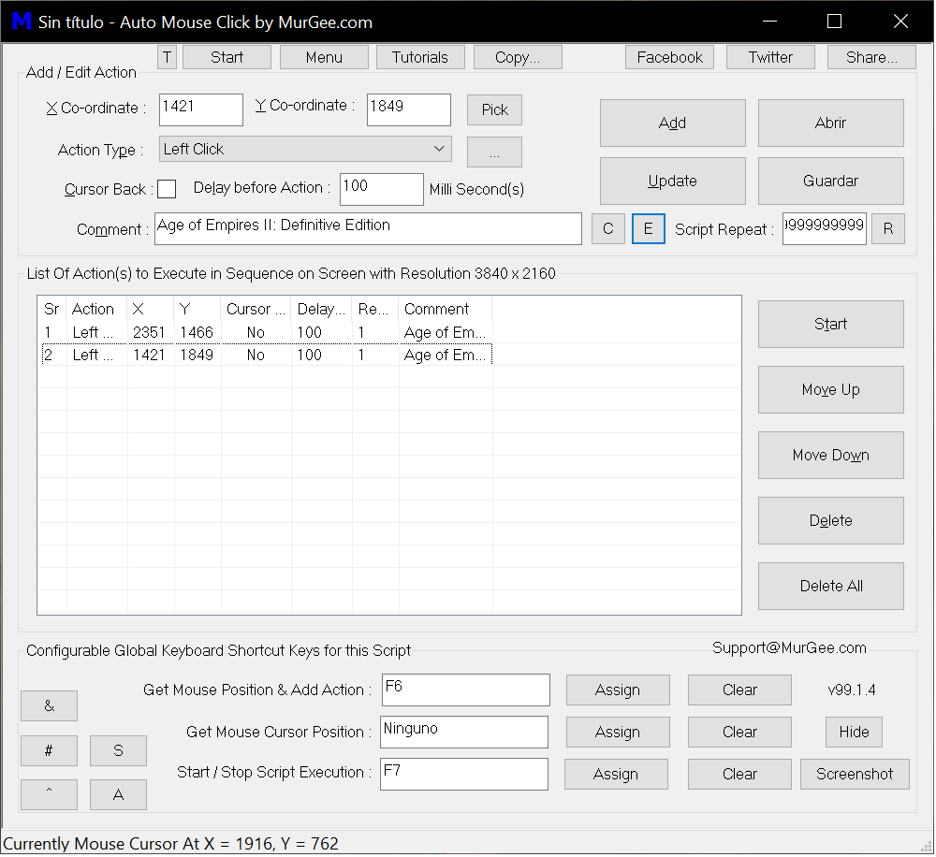The height and width of the screenshot is (857, 936).
Task: Focus the X Co-ordinate field
Action: click(x=201, y=109)
